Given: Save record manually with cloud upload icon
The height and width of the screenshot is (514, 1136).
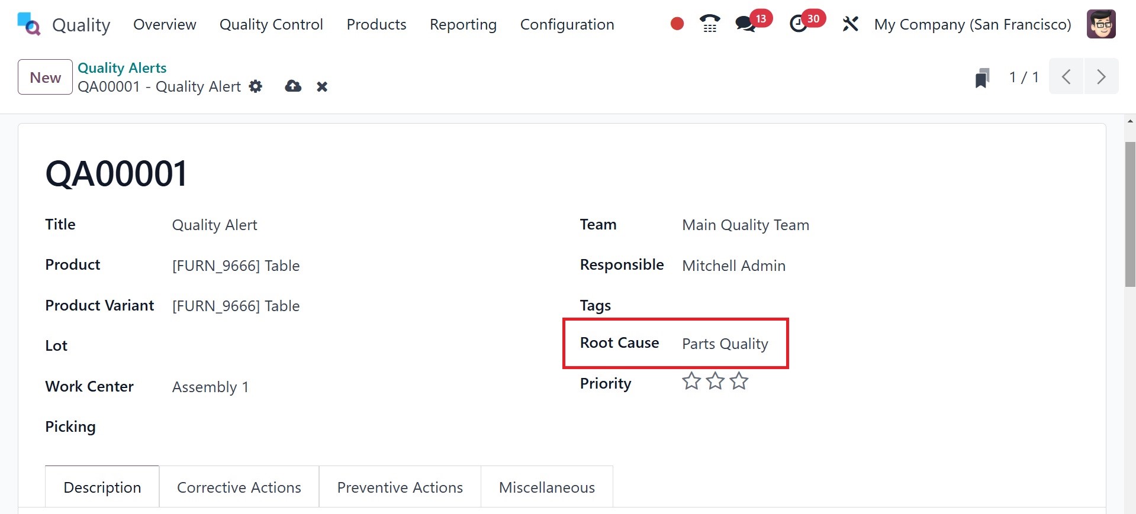Looking at the screenshot, I should (293, 86).
